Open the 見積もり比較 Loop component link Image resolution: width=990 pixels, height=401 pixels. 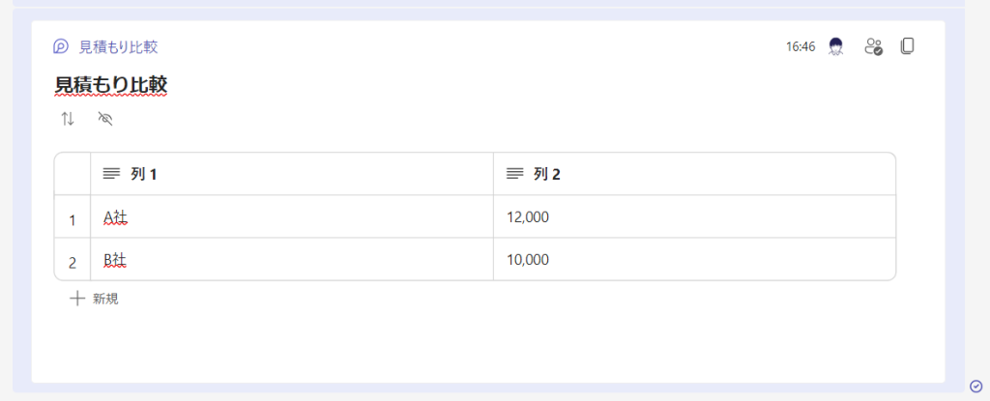[x=118, y=46]
